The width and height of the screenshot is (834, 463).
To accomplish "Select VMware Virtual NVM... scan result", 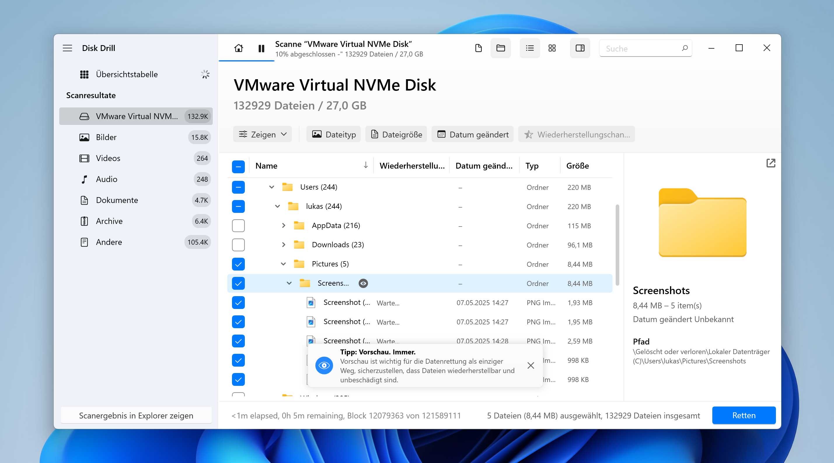I will click(136, 116).
